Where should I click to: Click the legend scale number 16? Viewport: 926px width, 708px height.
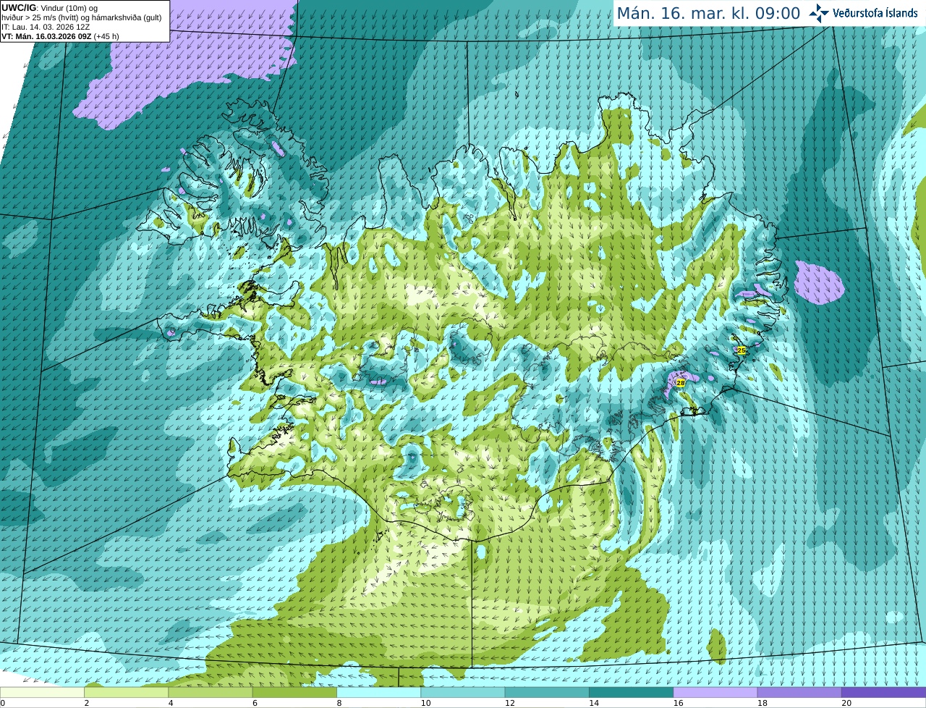678,703
